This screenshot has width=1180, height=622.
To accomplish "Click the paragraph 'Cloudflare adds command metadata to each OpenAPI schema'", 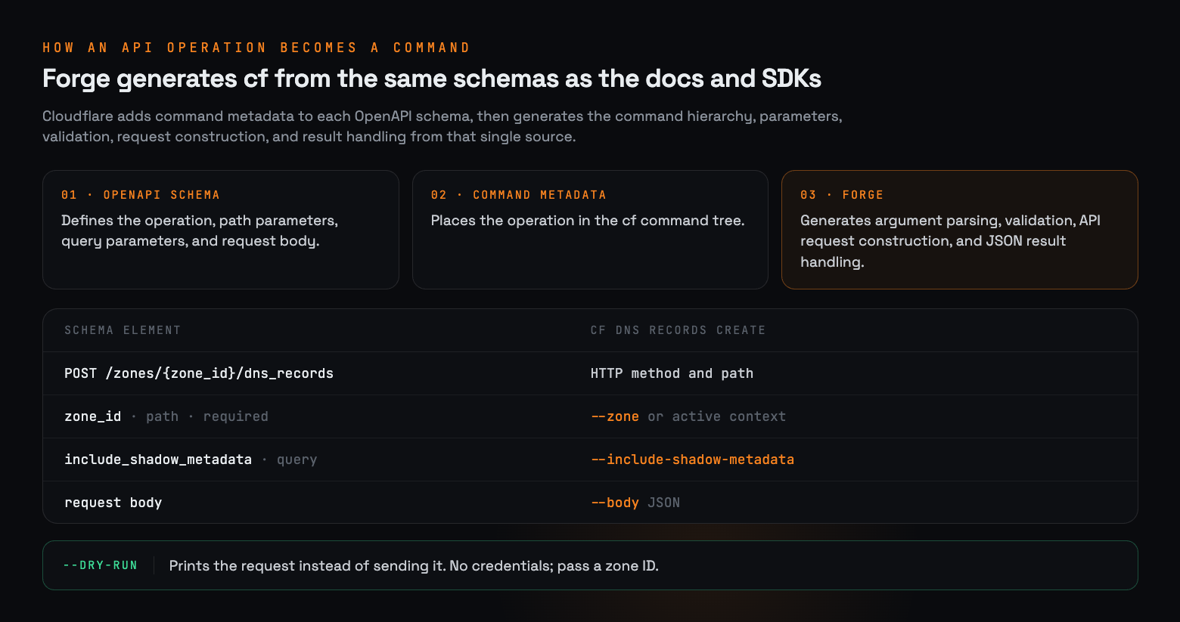I will coord(442,126).
